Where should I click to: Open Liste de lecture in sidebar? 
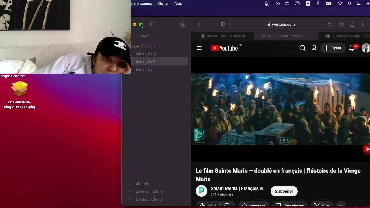coord(149,191)
